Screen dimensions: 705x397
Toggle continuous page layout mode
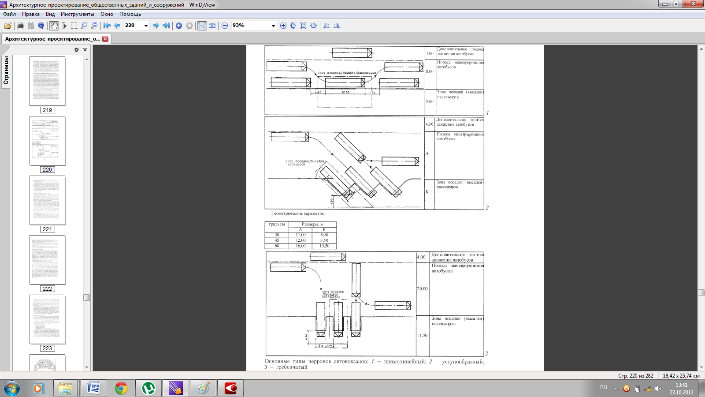[x=202, y=26]
